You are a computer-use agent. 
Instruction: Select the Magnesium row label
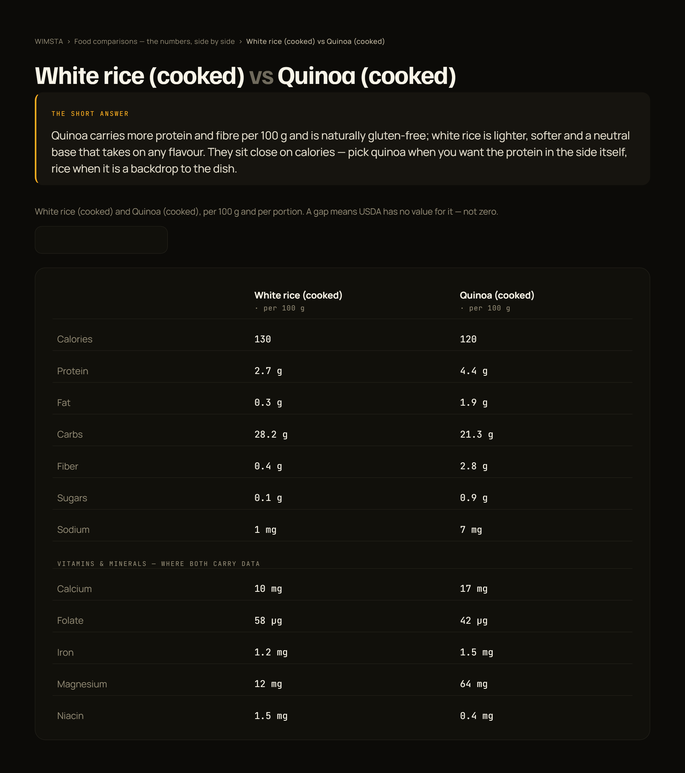point(82,684)
